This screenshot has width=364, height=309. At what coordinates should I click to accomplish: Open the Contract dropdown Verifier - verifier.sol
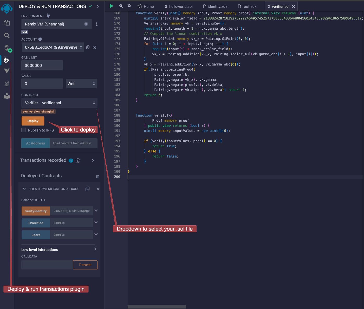point(59,103)
